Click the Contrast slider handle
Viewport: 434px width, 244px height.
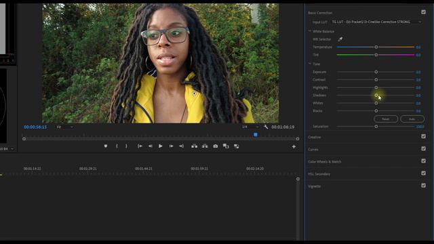(x=376, y=80)
